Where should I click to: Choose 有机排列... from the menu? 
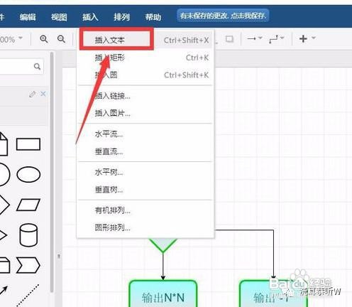coord(145,210)
